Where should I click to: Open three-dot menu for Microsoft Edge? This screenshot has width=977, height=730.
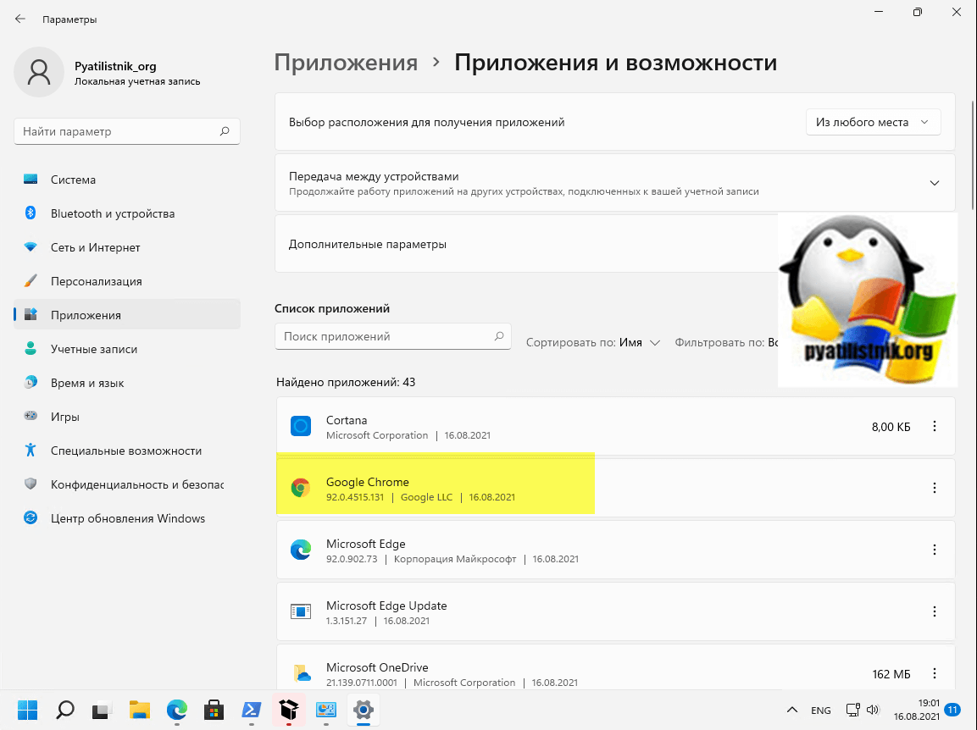(935, 550)
